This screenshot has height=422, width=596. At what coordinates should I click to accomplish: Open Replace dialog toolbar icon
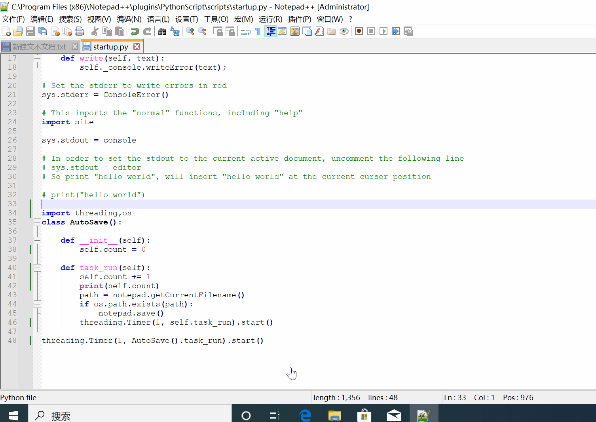(175, 31)
